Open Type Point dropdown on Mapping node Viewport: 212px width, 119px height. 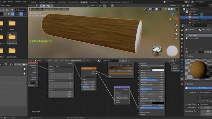tap(64, 67)
